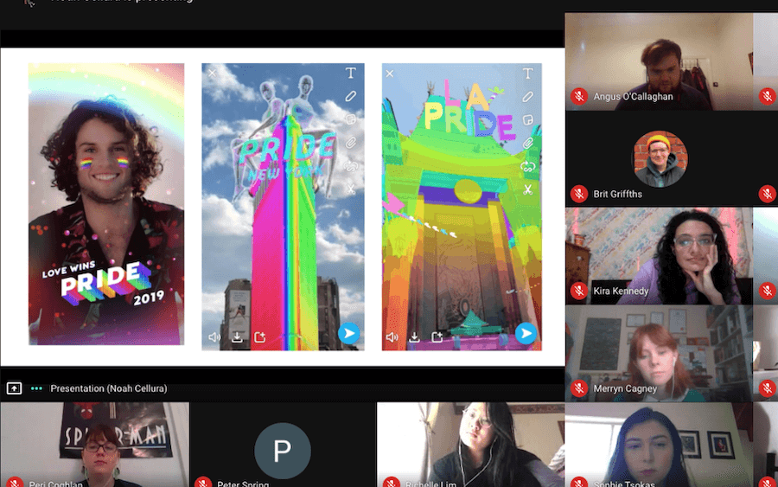This screenshot has height=487, width=778.
Task: Open the three-dot presentation options menu
Action: 36,388
